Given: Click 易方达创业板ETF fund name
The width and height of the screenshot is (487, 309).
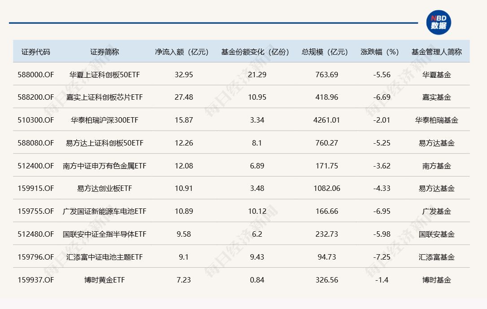Looking at the screenshot, I should pyautogui.click(x=104, y=189).
